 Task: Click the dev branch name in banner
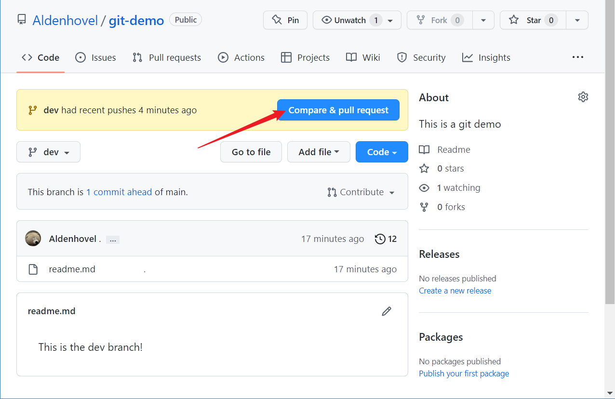(51, 110)
